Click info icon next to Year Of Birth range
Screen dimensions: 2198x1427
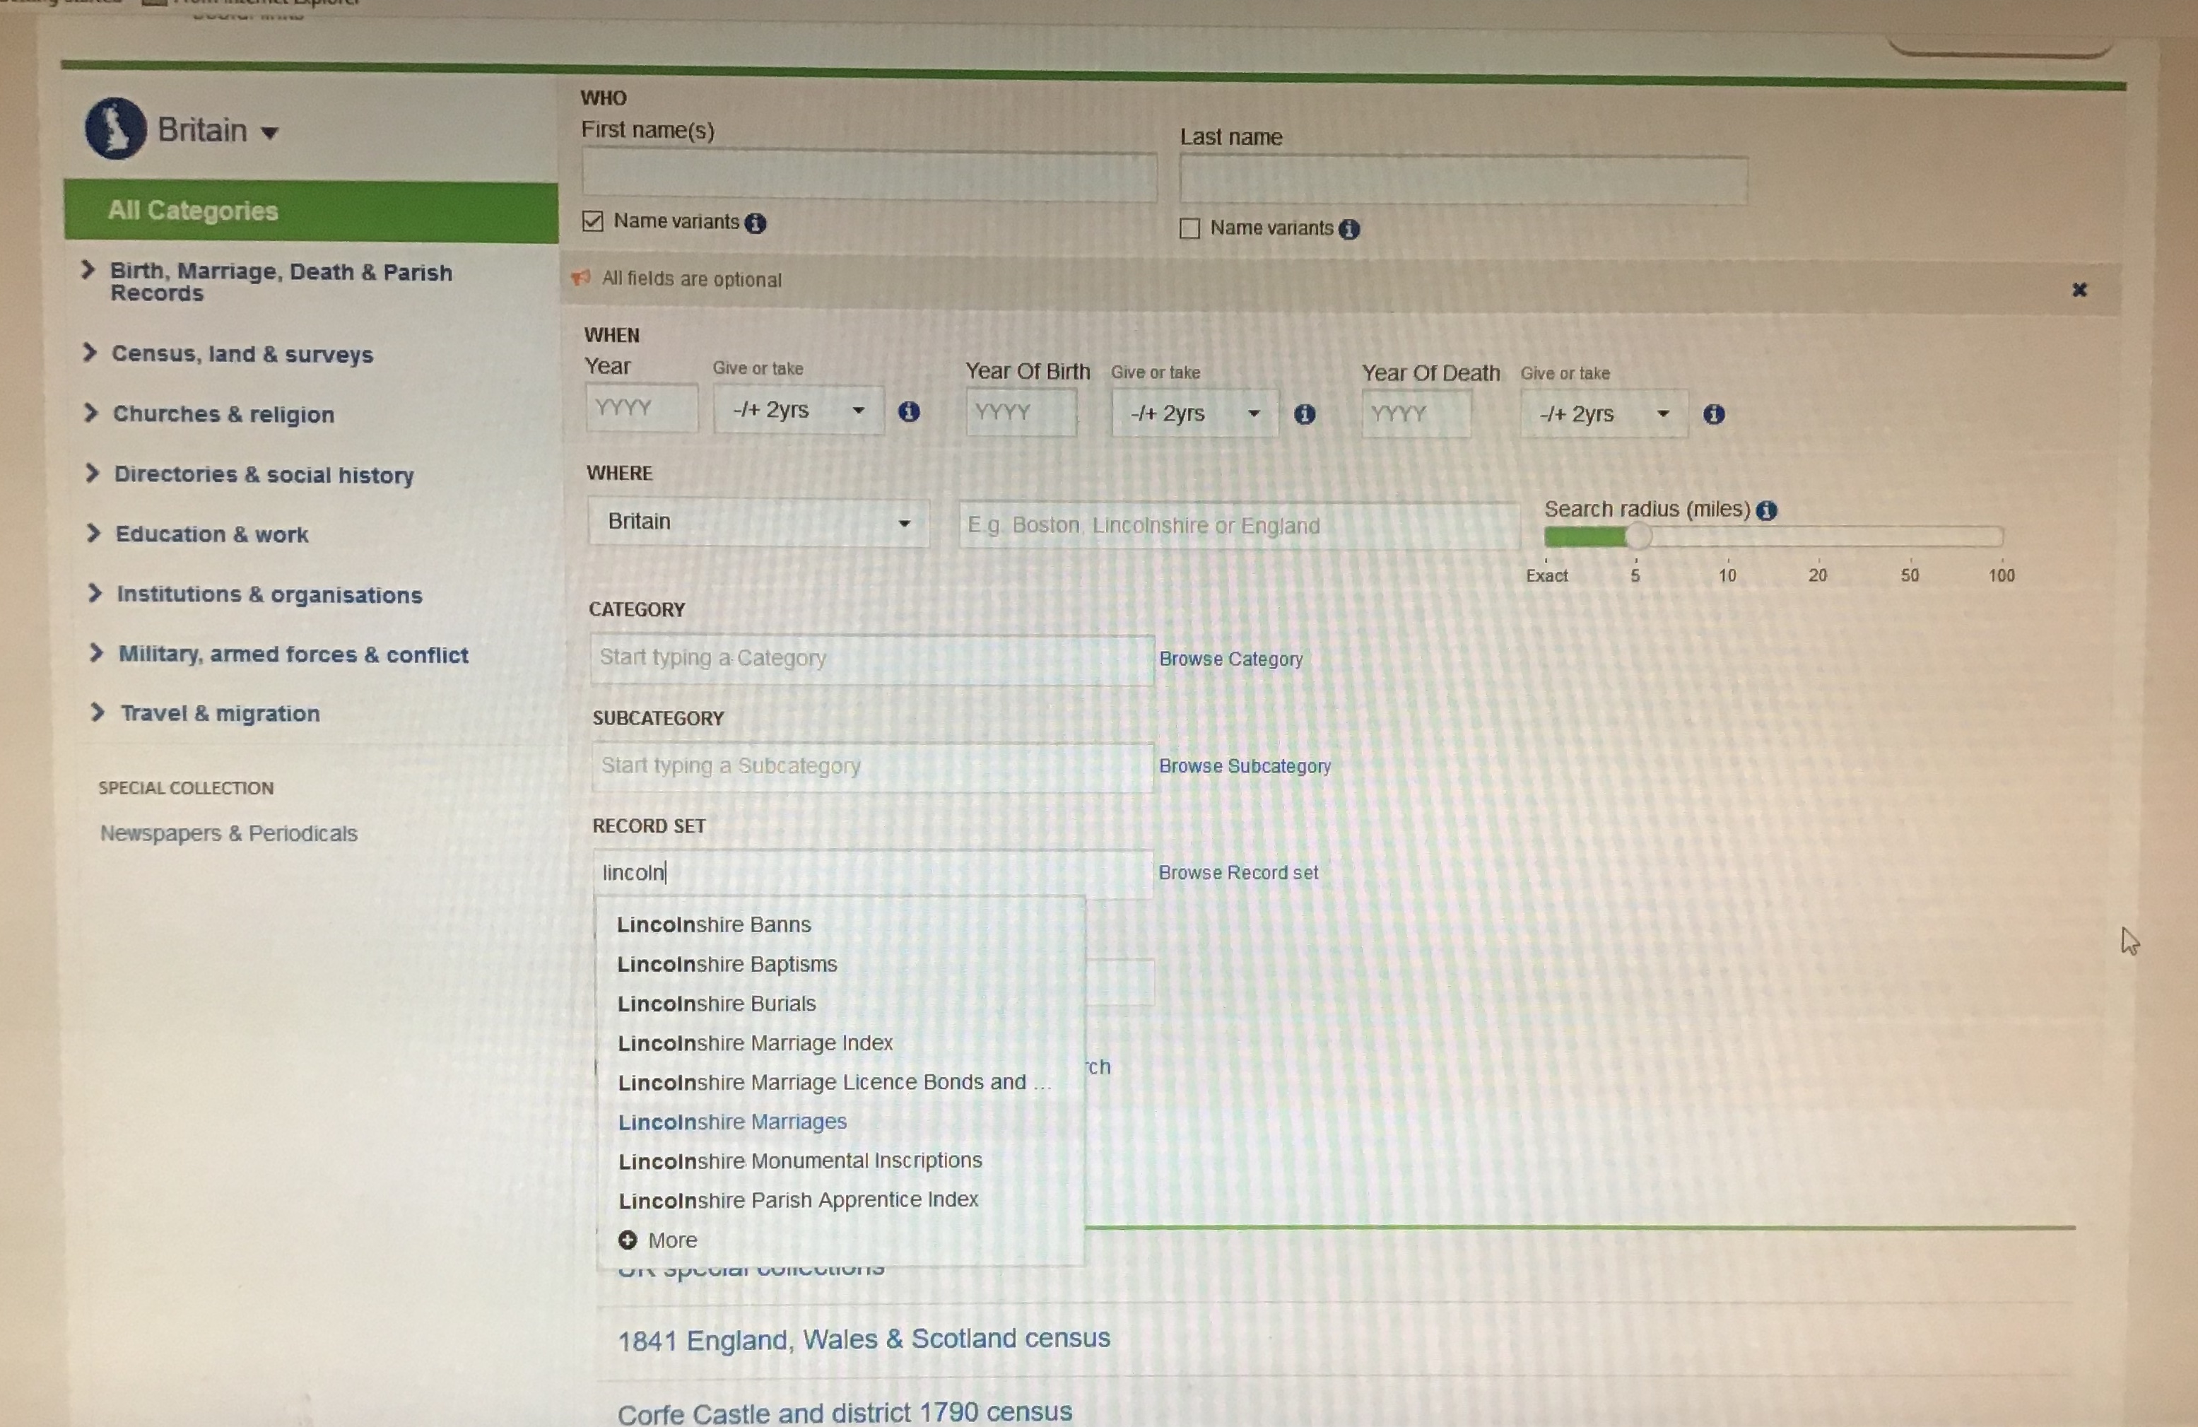click(x=1304, y=413)
